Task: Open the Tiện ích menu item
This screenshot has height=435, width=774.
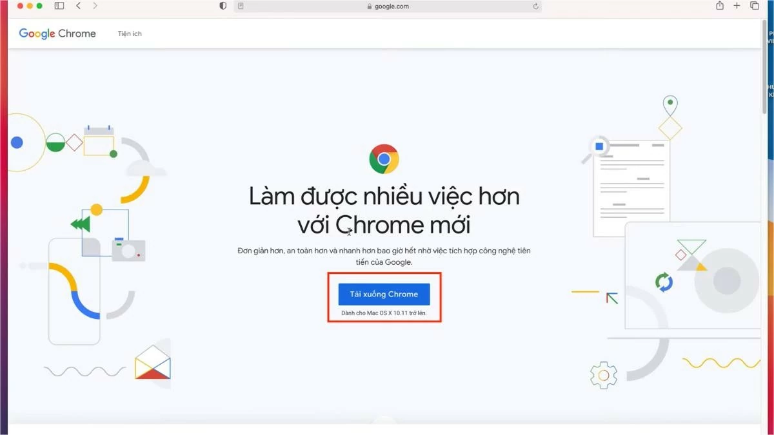Action: [x=129, y=34]
